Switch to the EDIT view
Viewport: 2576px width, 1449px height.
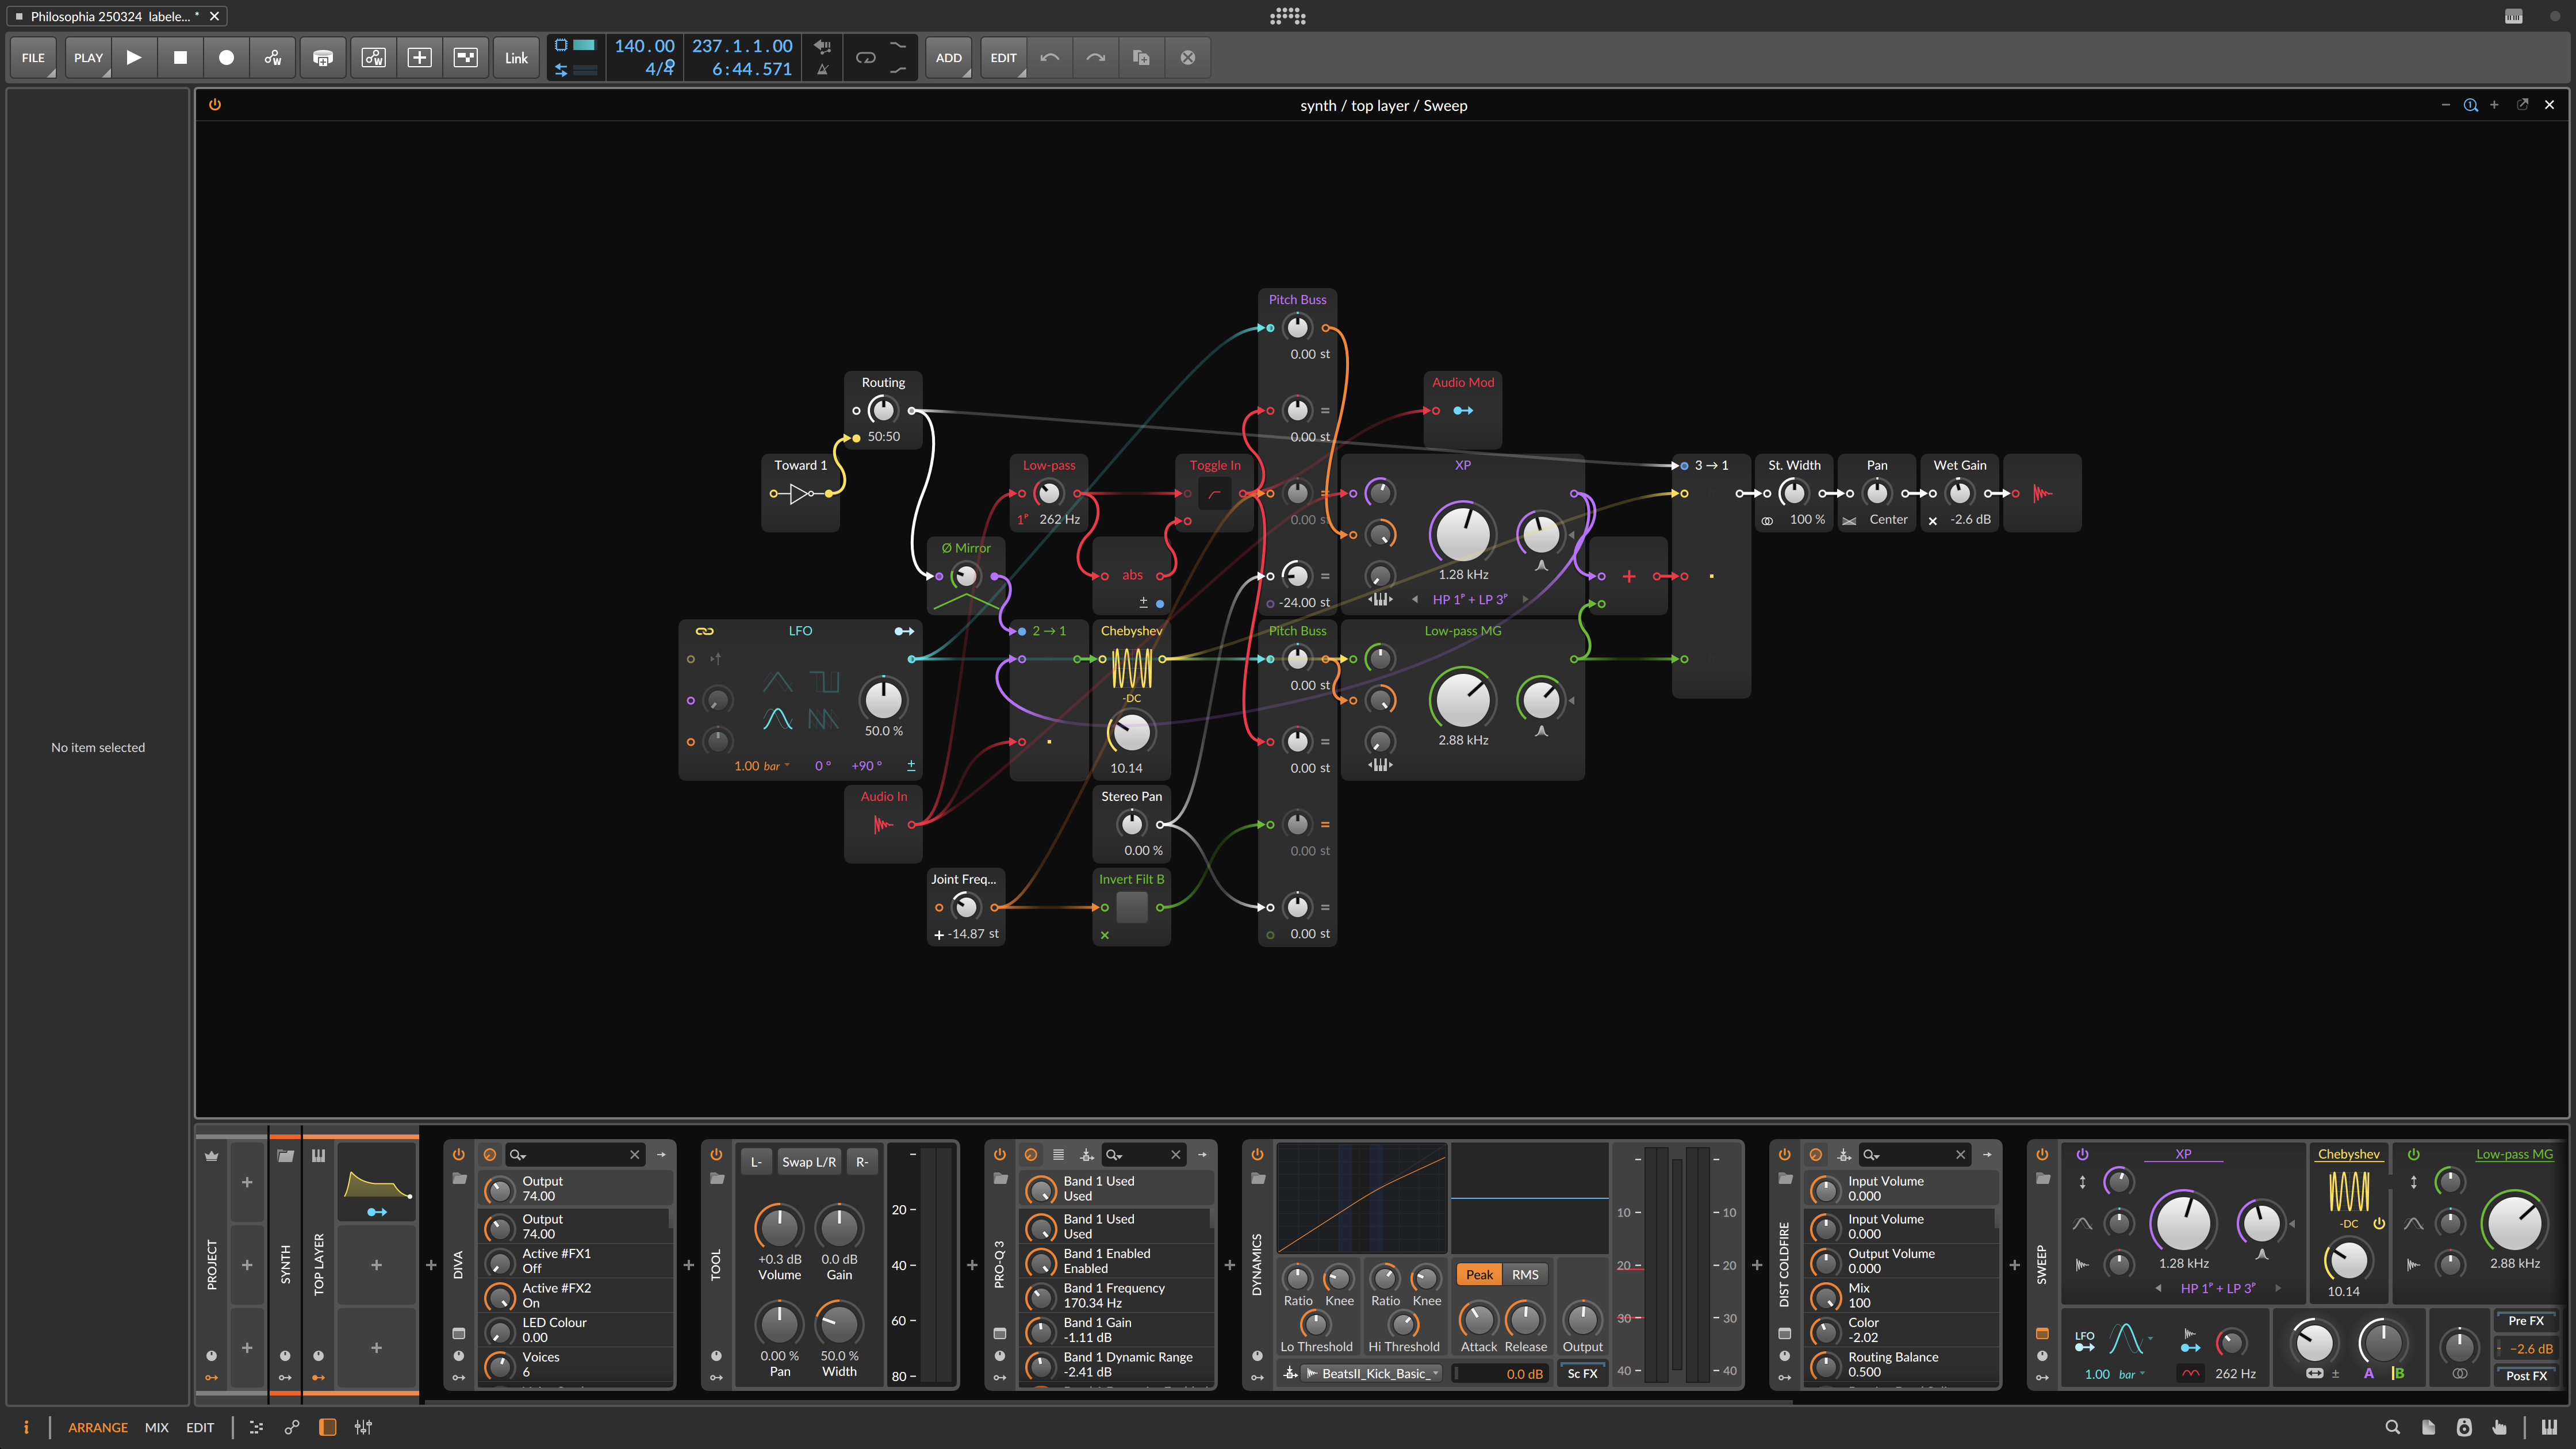200,1428
